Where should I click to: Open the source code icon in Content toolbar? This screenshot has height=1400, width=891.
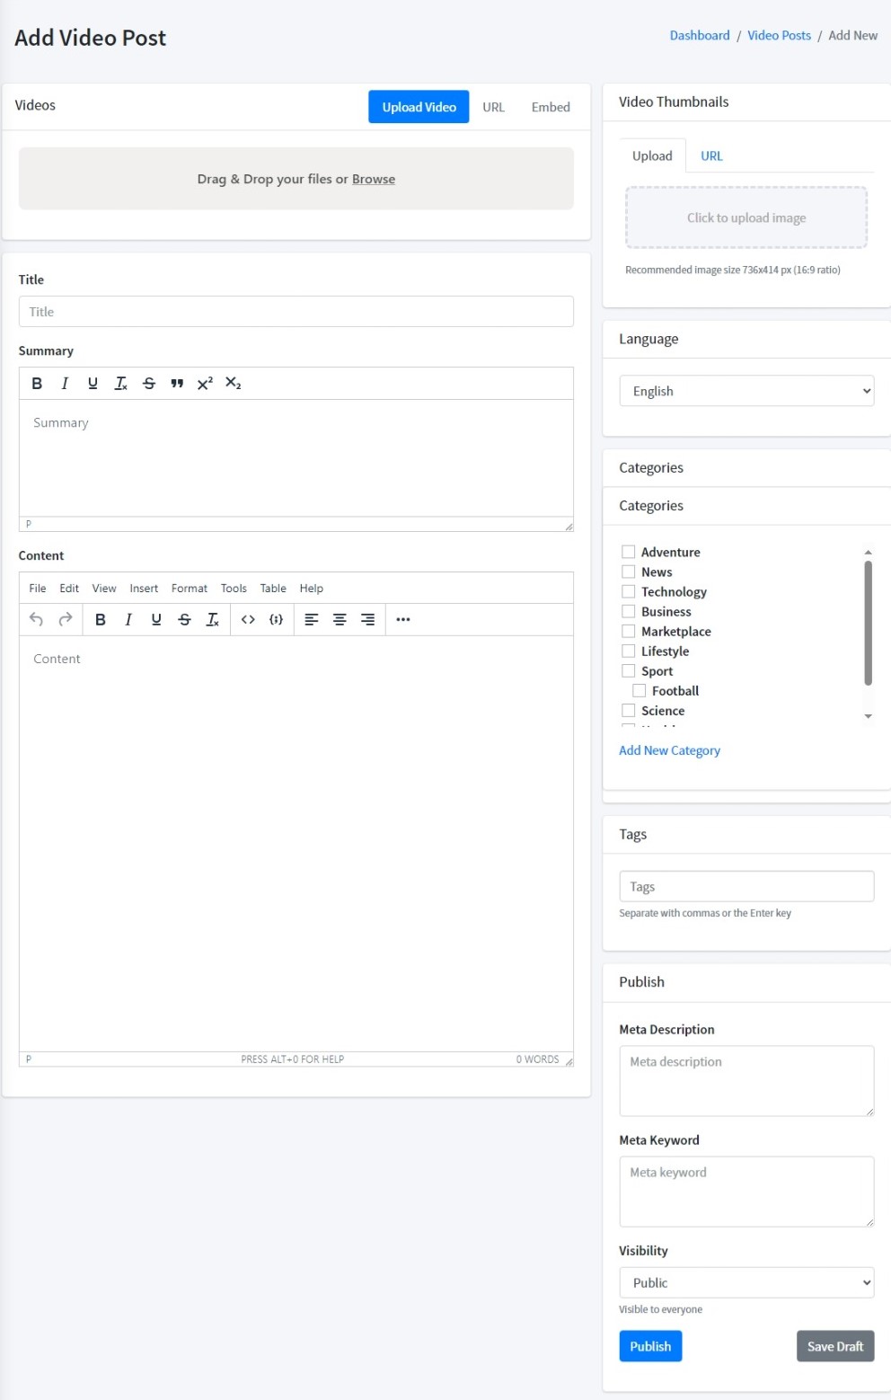coord(249,619)
